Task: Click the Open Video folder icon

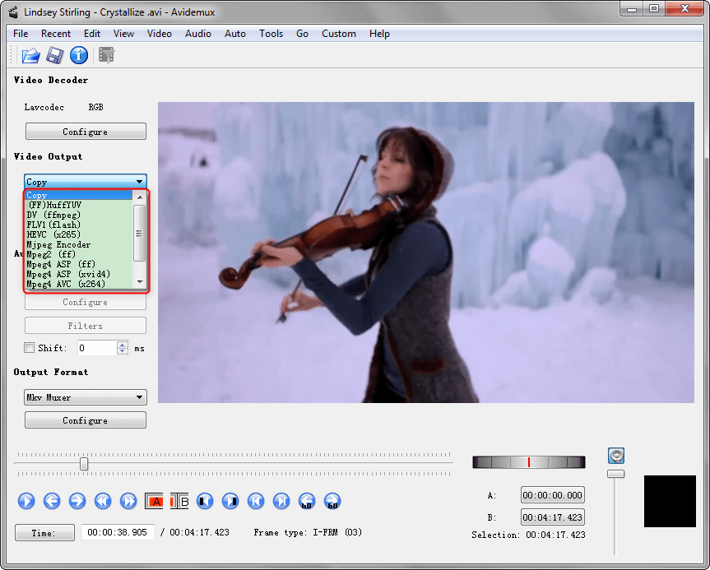Action: click(x=30, y=56)
